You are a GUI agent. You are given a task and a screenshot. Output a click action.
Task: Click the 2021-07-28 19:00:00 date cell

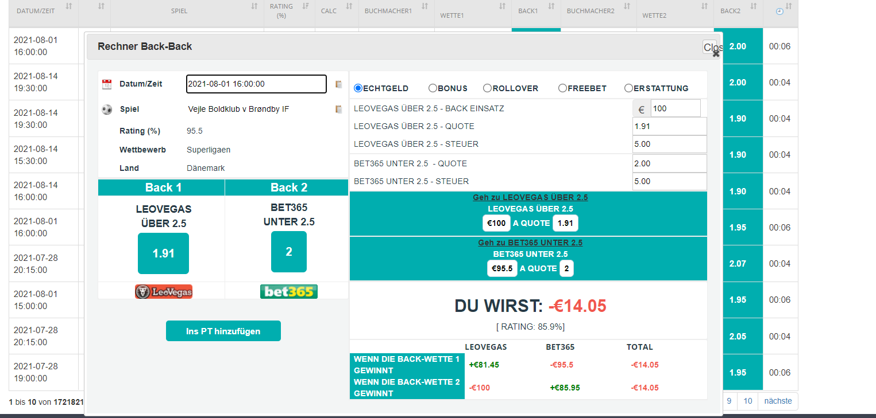[44, 372]
